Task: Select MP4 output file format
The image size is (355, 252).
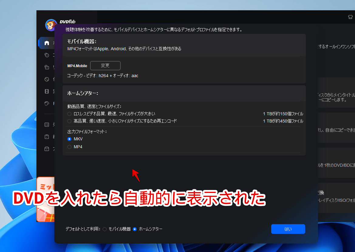Action: [x=69, y=147]
